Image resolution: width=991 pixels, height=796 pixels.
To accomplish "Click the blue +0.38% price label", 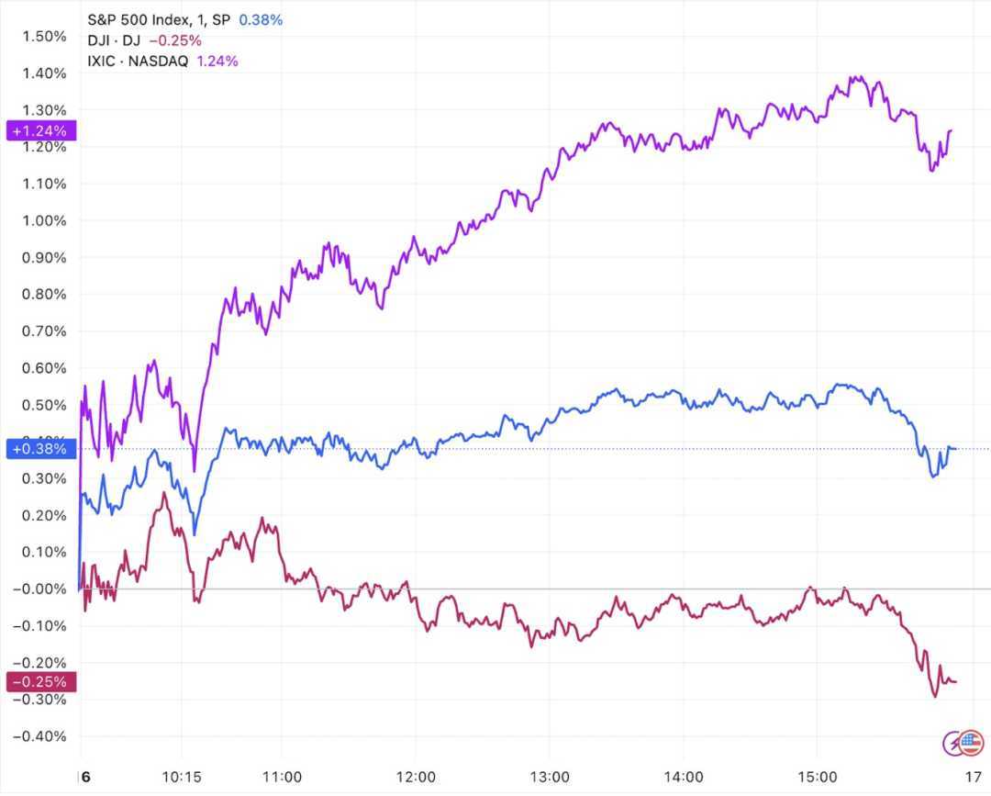I will [38, 449].
